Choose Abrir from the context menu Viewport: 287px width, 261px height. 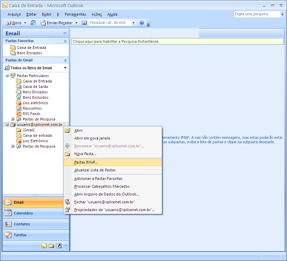tap(113, 130)
